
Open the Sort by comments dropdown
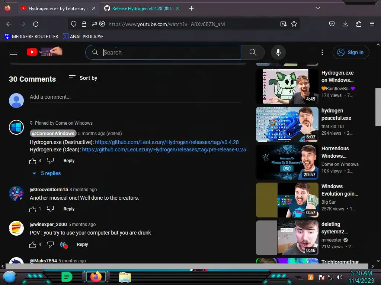pyautogui.click(x=83, y=78)
